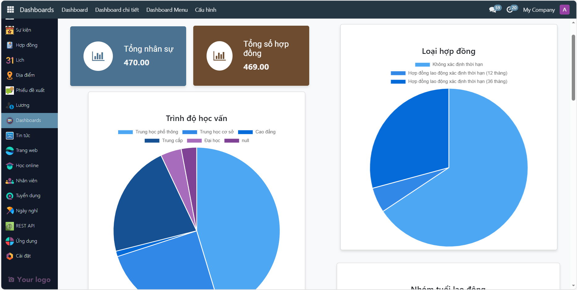Open the My Company selector
The height and width of the screenshot is (290, 577).
pyautogui.click(x=539, y=10)
